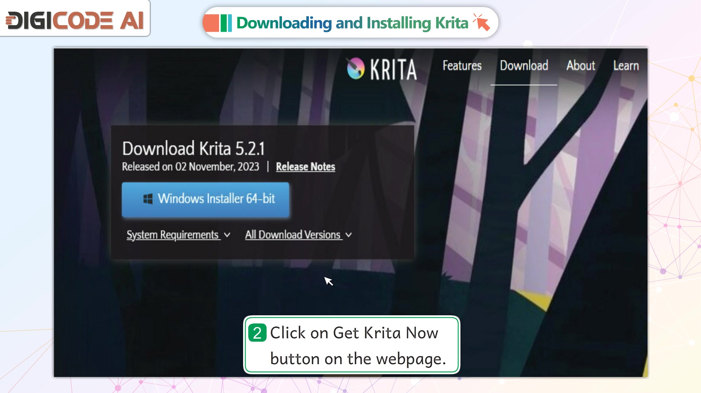Click the Krita logo icon

[355, 69]
